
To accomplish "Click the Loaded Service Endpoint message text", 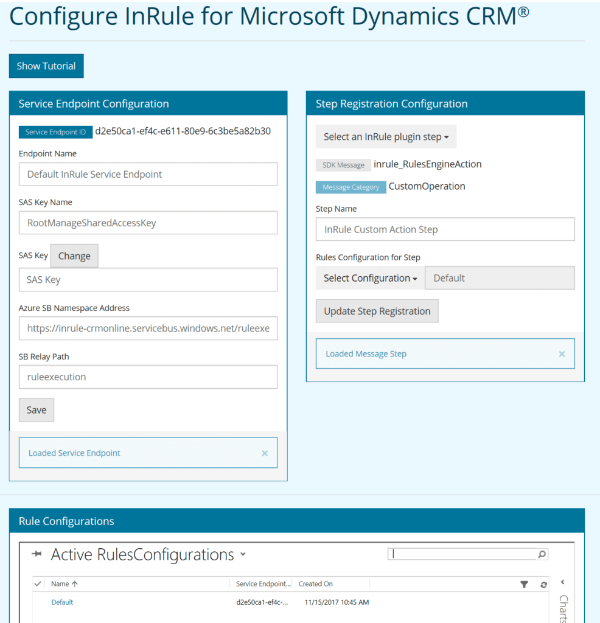I will [x=74, y=453].
